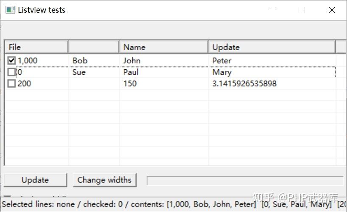Click the 150 cell in Name column
This screenshot has height=212, width=347.
click(130, 84)
